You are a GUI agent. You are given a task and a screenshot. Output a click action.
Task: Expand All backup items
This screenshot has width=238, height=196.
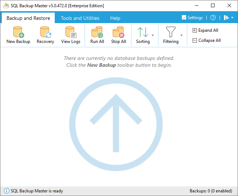[x=205, y=30]
